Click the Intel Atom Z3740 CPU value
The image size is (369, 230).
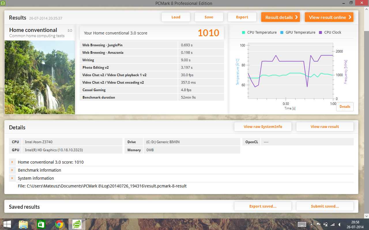(x=39, y=142)
